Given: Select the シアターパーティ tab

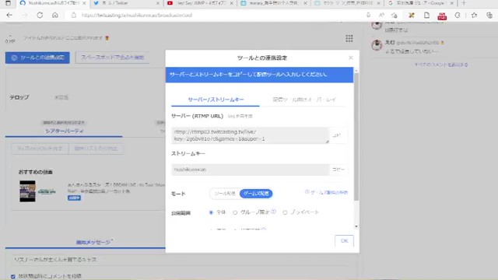Looking at the screenshot, I should (x=64, y=131).
